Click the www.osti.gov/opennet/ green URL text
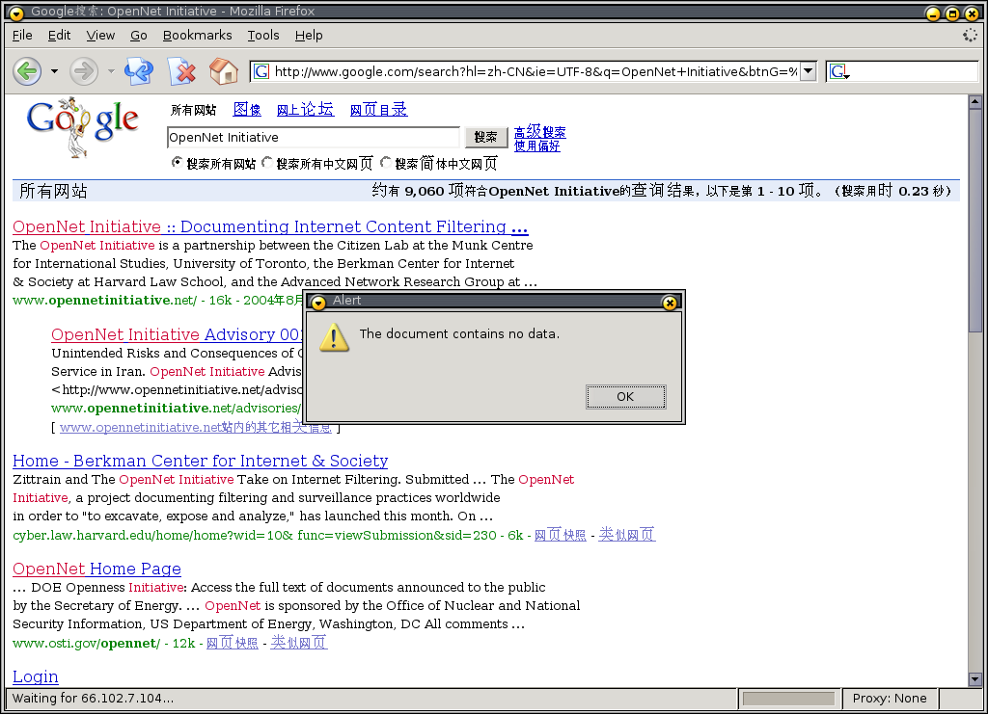Viewport: 988px width, 715px height. pos(86,644)
